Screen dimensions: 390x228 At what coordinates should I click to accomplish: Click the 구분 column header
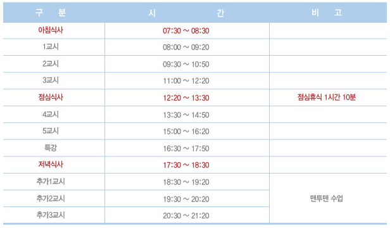click(51, 13)
